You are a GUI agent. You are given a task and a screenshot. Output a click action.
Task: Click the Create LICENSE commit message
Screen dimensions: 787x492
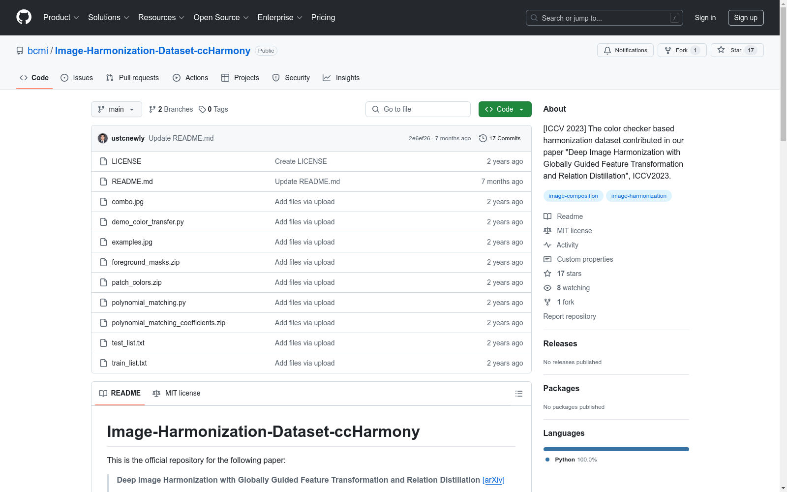[301, 161]
